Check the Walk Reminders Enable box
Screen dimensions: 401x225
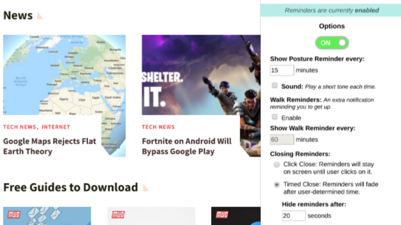(x=275, y=117)
